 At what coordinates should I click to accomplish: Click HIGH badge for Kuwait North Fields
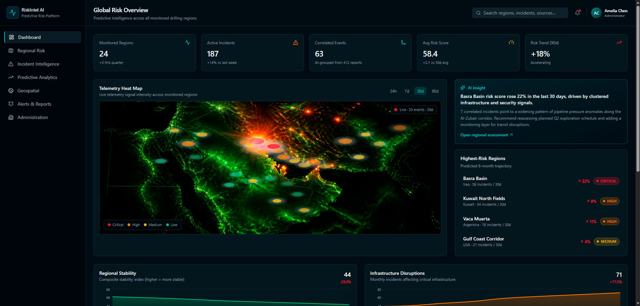coord(610,201)
